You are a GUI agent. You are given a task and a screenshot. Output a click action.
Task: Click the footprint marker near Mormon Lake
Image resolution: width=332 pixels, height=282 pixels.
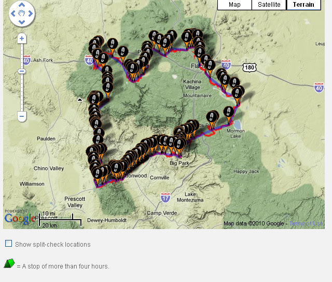(229, 114)
